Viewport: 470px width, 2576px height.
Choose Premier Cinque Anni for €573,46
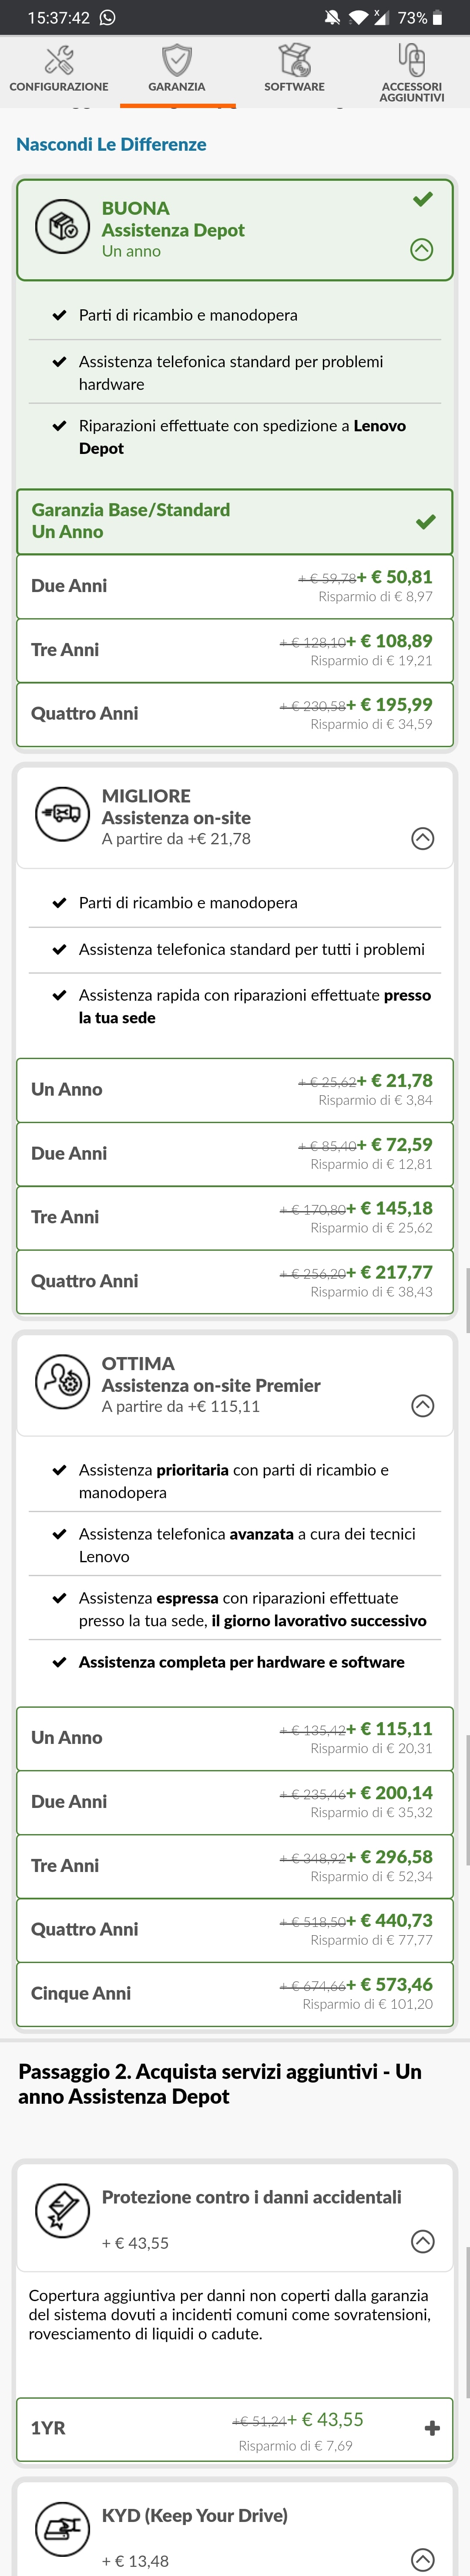(x=235, y=1993)
